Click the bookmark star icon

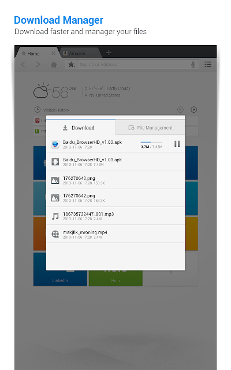coord(71,64)
